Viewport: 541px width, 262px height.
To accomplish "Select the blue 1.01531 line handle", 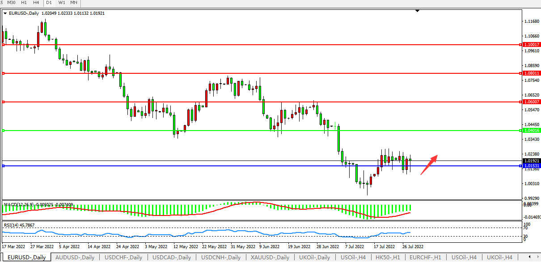I will click(x=4, y=166).
